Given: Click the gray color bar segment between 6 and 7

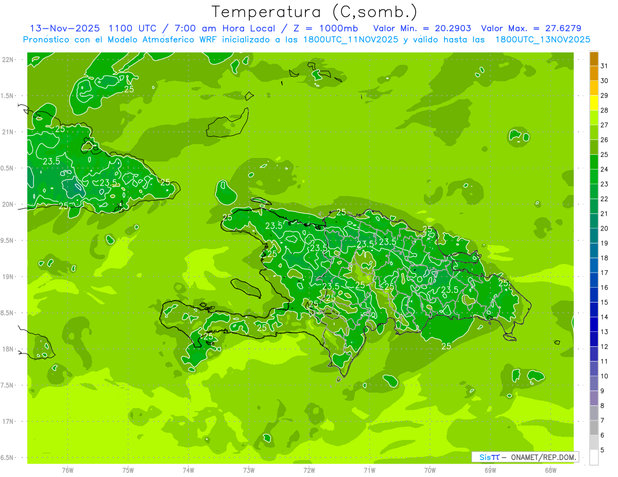Looking at the screenshot, I should click(594, 428).
